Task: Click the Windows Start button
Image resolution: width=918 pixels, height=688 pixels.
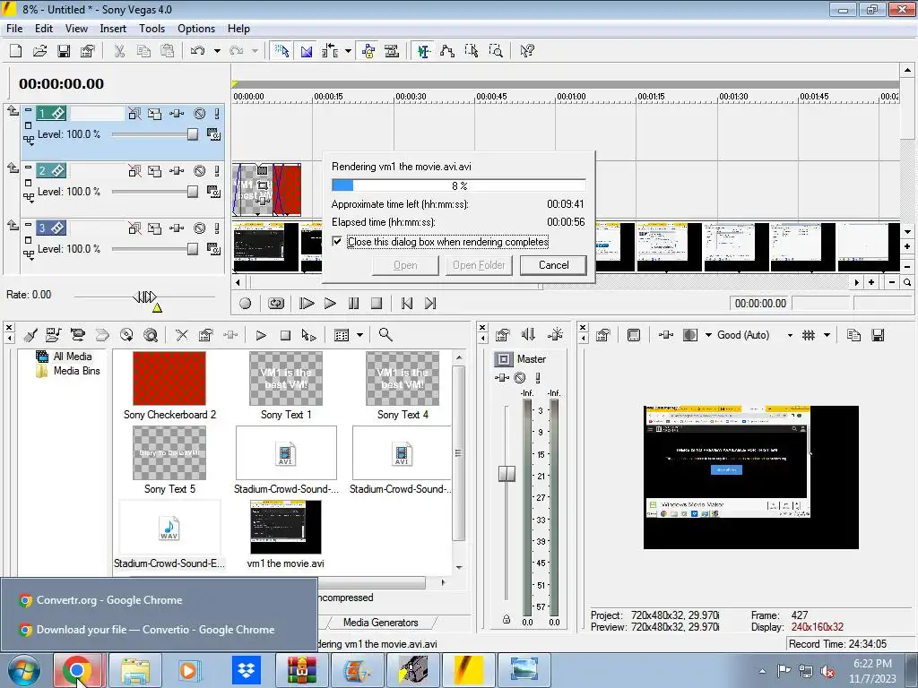Action: pyautogui.click(x=23, y=670)
